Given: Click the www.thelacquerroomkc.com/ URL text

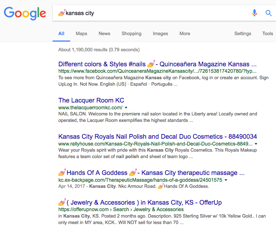Looking at the screenshot, I should pyautogui.click(x=90, y=108).
